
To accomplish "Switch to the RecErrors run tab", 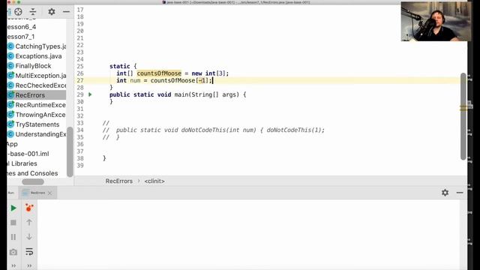I will click(37, 193).
